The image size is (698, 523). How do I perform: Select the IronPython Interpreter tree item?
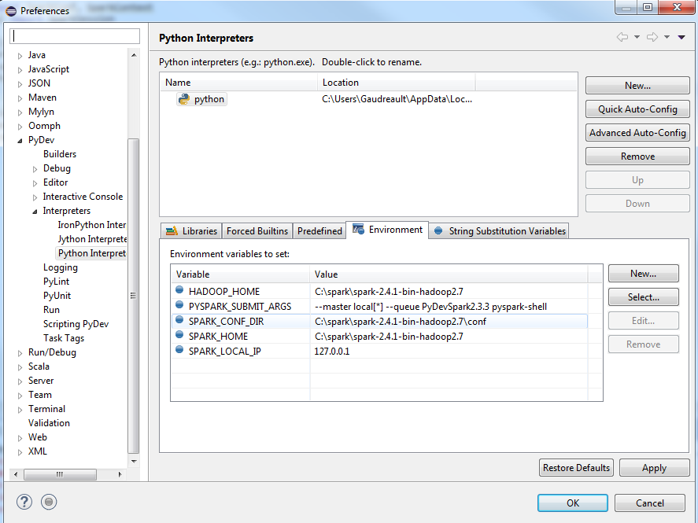[x=92, y=225]
